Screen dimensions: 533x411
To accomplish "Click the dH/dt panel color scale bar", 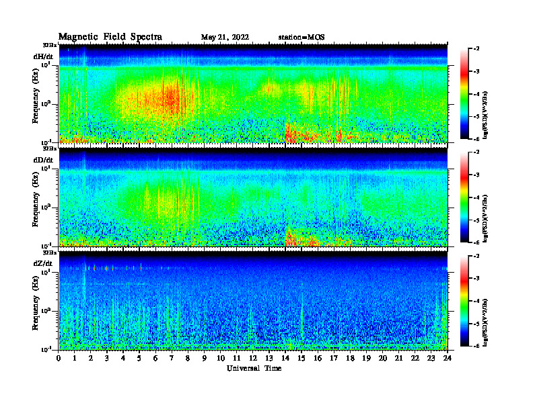I will [x=464, y=94].
